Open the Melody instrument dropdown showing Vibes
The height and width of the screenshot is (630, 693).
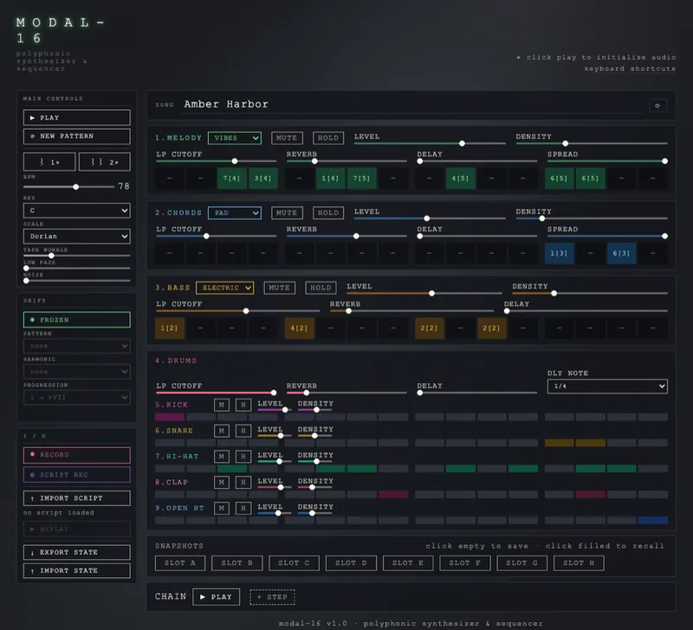(235, 138)
